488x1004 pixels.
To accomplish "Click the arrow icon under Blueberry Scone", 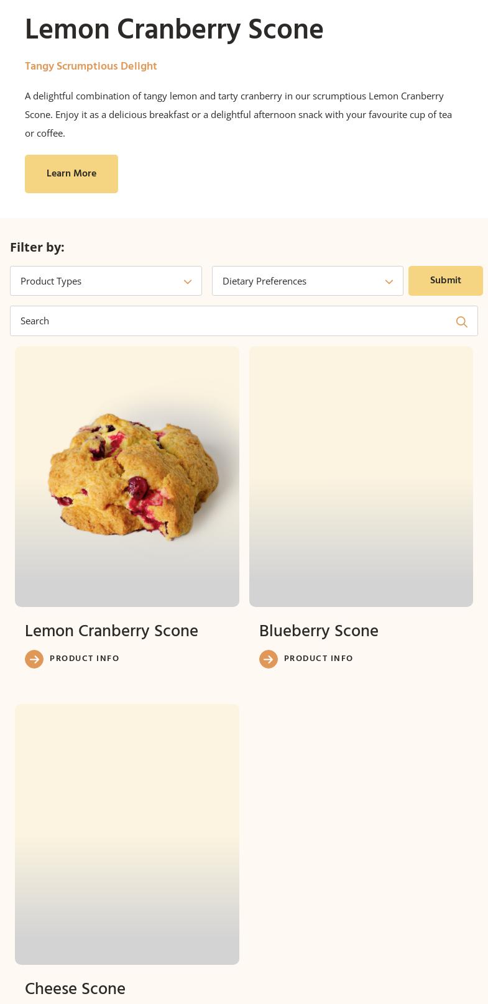I will click(269, 659).
